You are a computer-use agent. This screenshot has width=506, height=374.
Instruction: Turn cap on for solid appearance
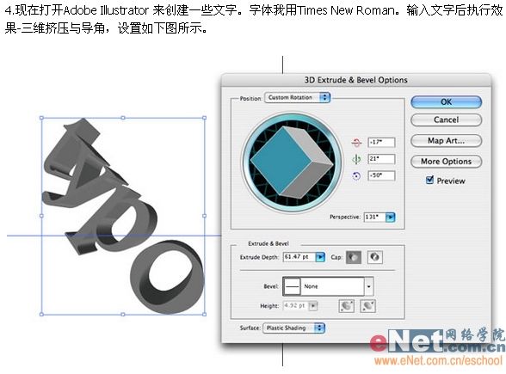tap(354, 257)
